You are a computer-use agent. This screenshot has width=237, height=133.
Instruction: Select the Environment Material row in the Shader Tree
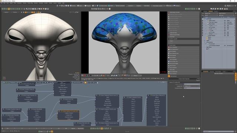215,45
